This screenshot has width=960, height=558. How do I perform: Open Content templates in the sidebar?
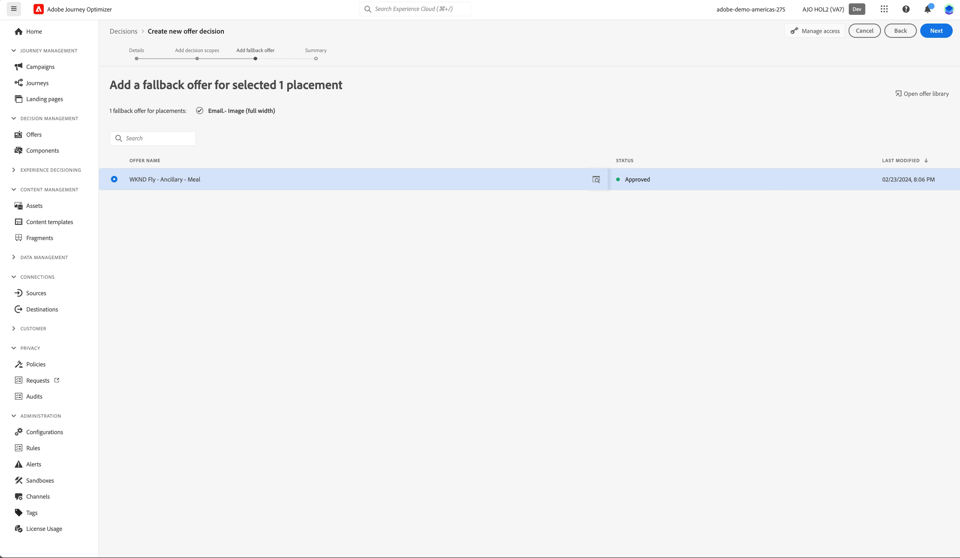(x=50, y=222)
